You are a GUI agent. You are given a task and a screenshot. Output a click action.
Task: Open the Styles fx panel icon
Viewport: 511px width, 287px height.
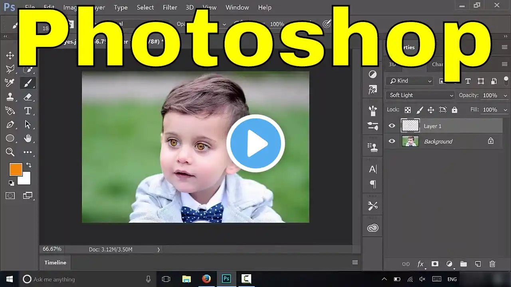pos(372,90)
